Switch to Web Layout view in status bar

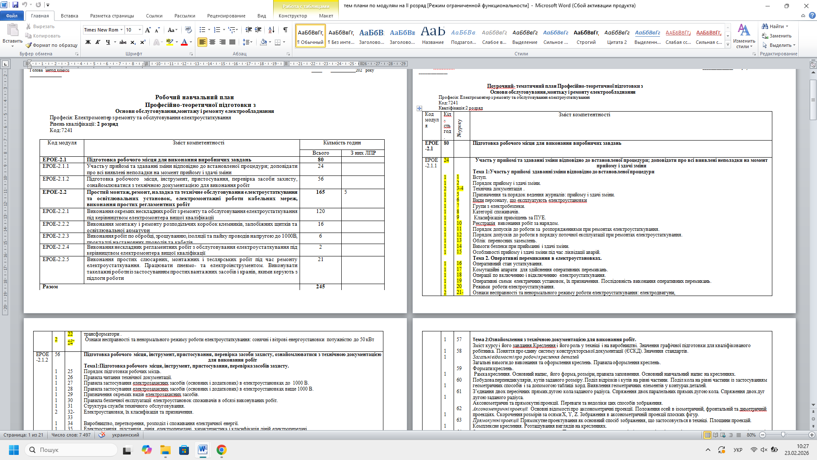pyautogui.click(x=723, y=435)
